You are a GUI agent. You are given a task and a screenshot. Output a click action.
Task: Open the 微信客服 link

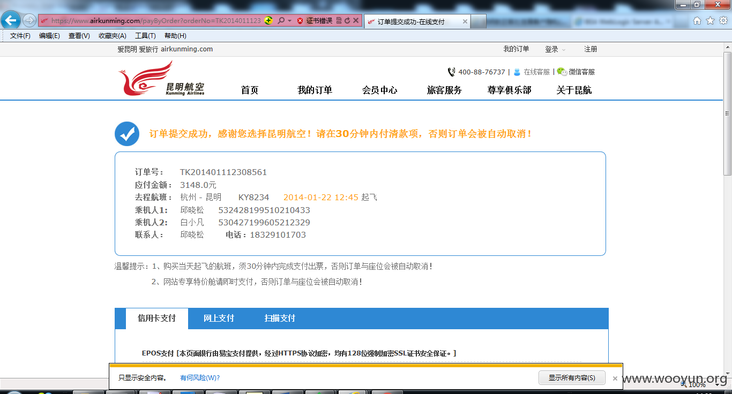tap(581, 72)
